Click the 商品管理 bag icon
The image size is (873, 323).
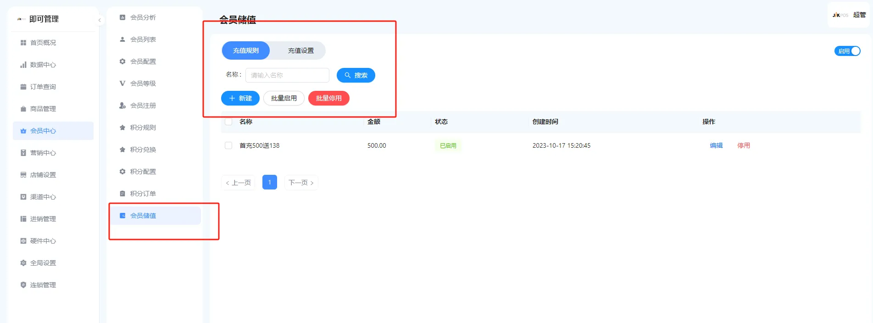coord(23,109)
